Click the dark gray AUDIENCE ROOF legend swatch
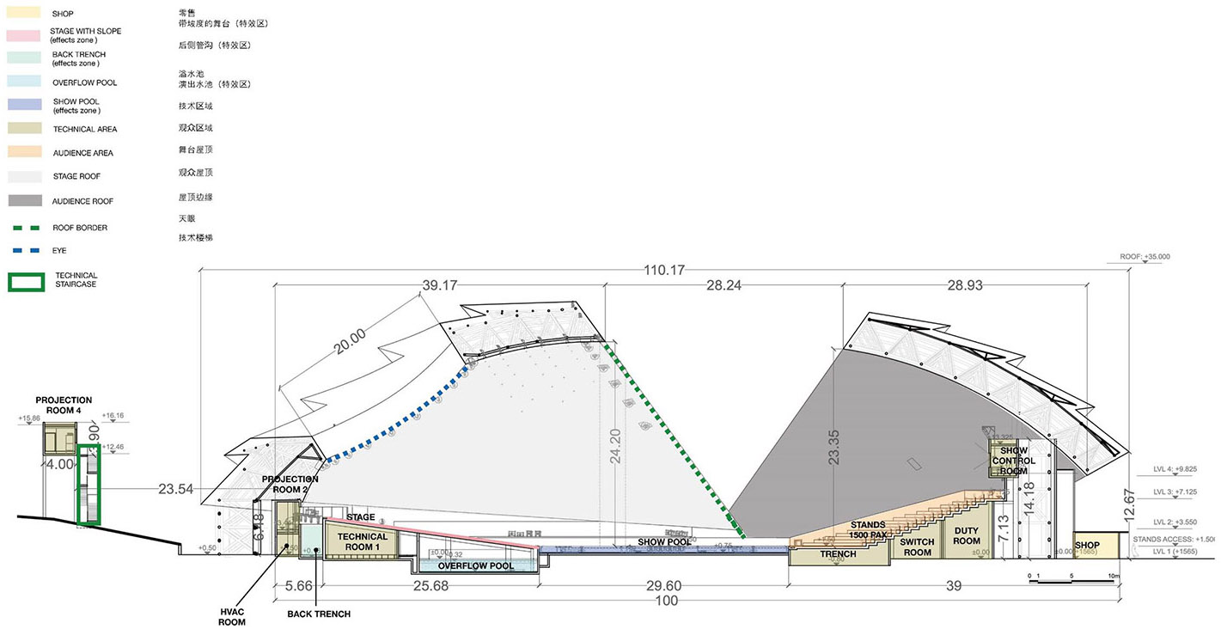This screenshot has height=629, width=1221. (x=25, y=200)
